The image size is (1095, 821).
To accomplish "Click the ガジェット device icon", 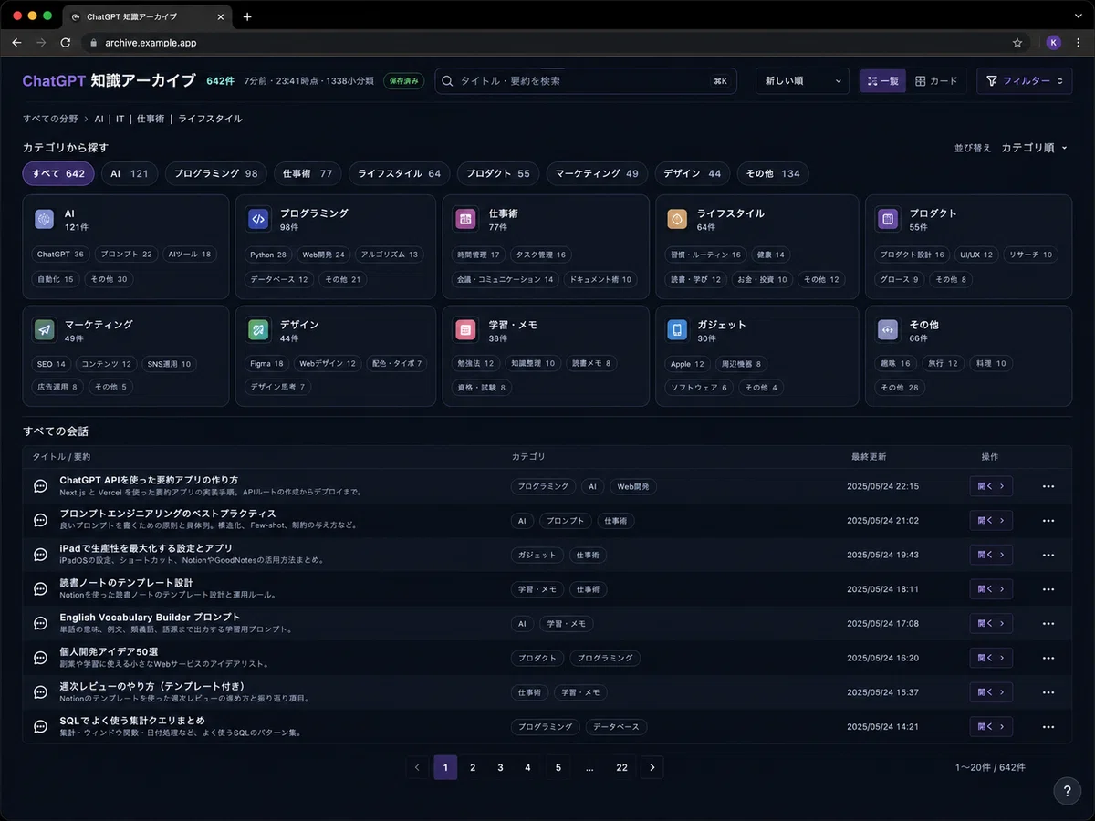I will [677, 330].
